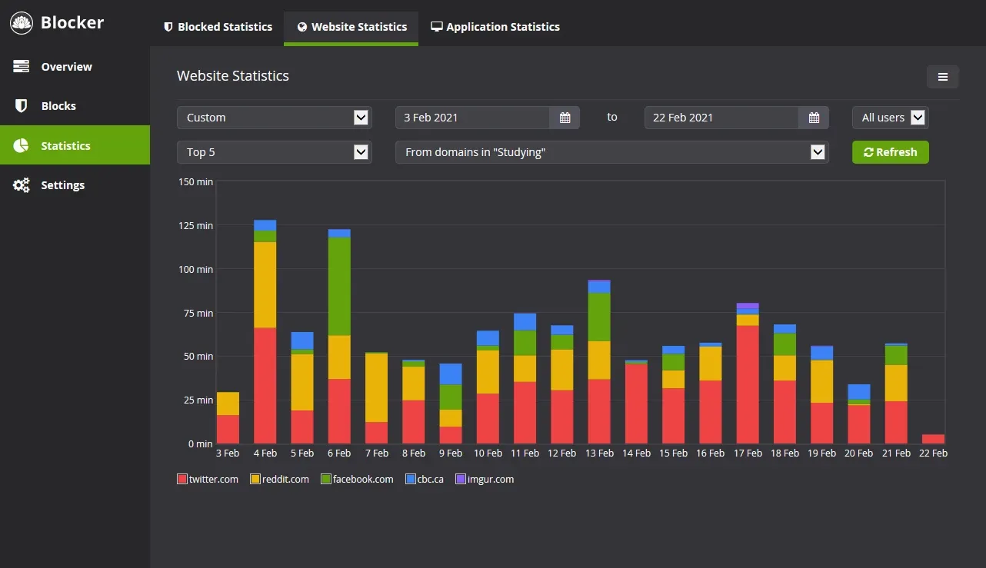The image size is (986, 568).
Task: Click the Statistics pie chart icon
Action: [22, 146]
